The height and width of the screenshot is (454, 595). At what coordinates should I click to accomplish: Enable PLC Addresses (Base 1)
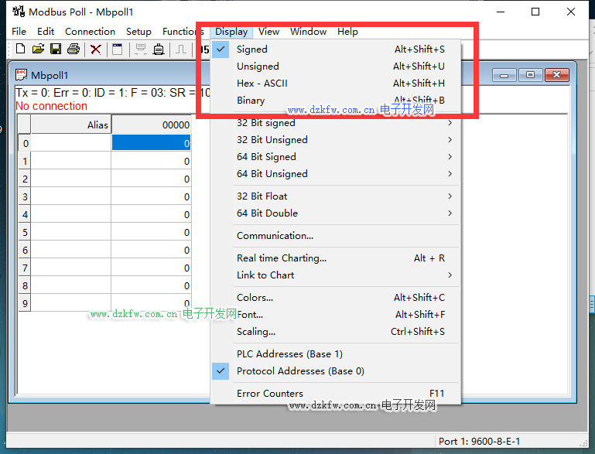(x=289, y=354)
